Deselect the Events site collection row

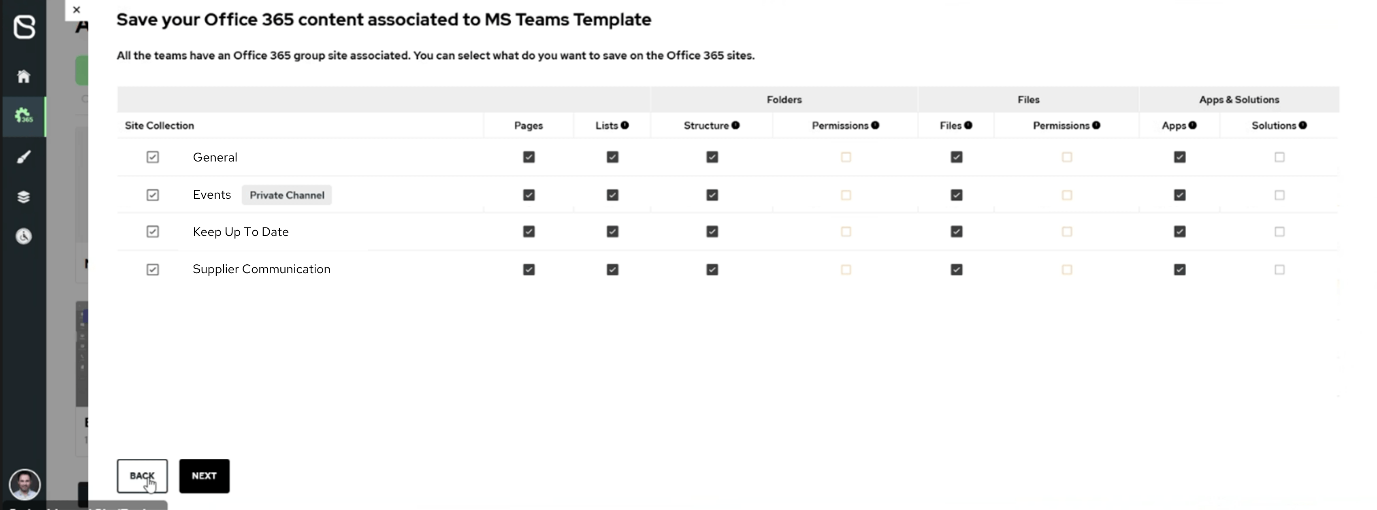[x=153, y=195]
